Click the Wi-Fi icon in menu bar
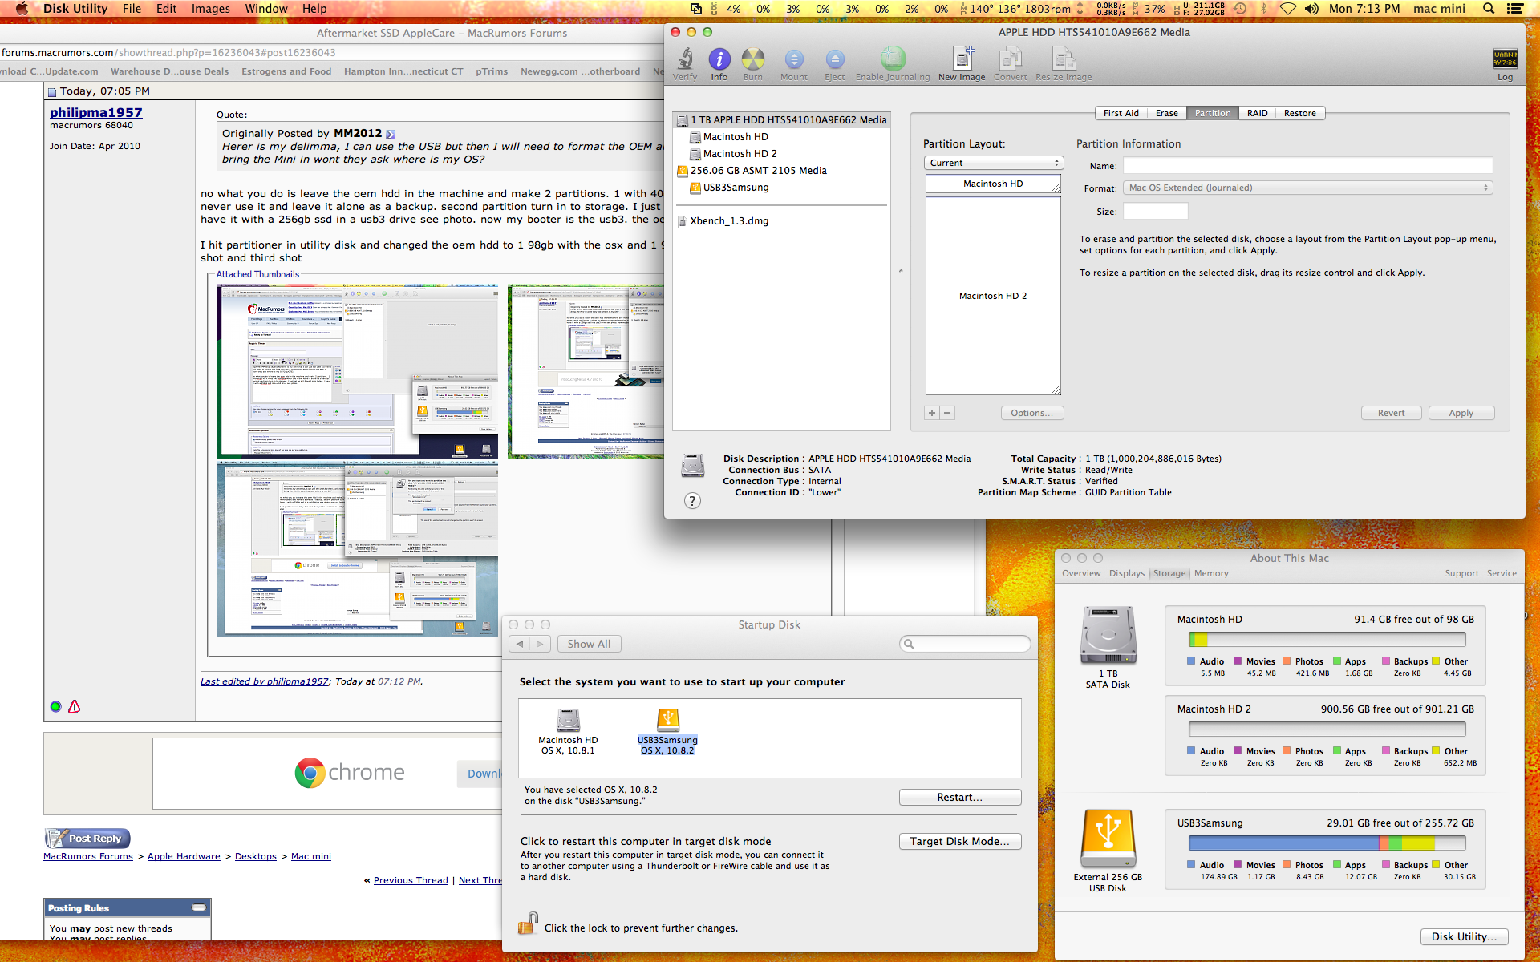This screenshot has height=962, width=1540. coord(1287,9)
